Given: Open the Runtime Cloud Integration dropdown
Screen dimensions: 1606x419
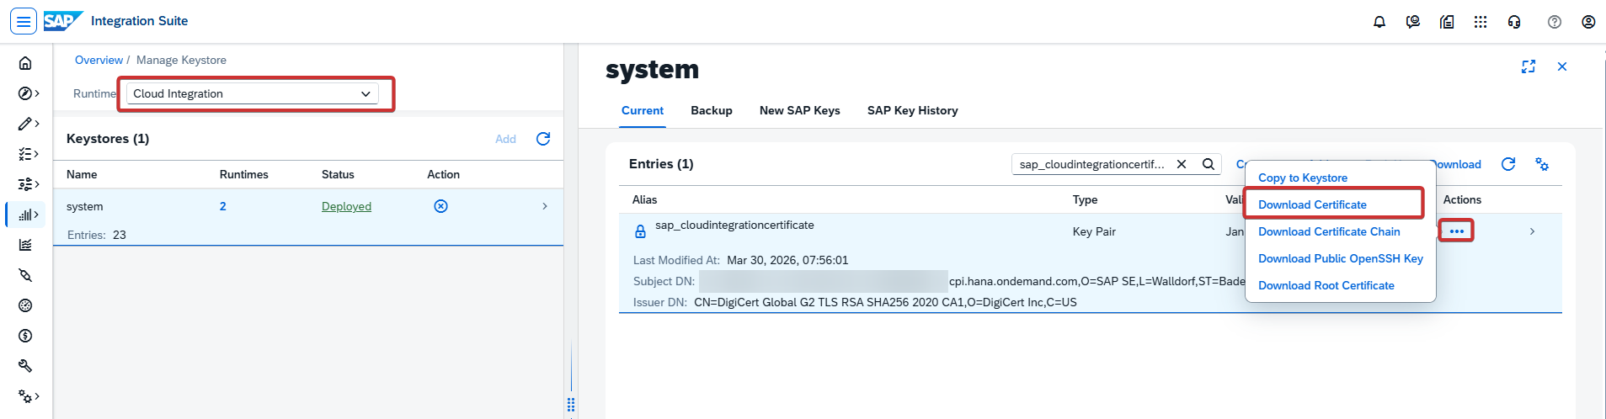Looking at the screenshot, I should click(253, 93).
